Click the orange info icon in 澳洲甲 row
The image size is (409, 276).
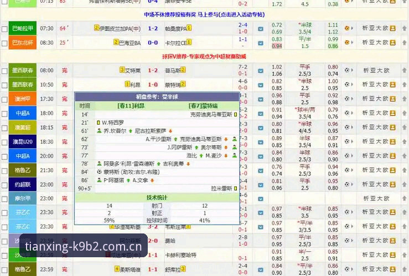point(392,99)
